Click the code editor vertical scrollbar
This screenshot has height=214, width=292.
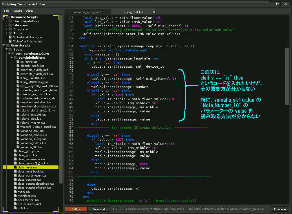(287, 77)
